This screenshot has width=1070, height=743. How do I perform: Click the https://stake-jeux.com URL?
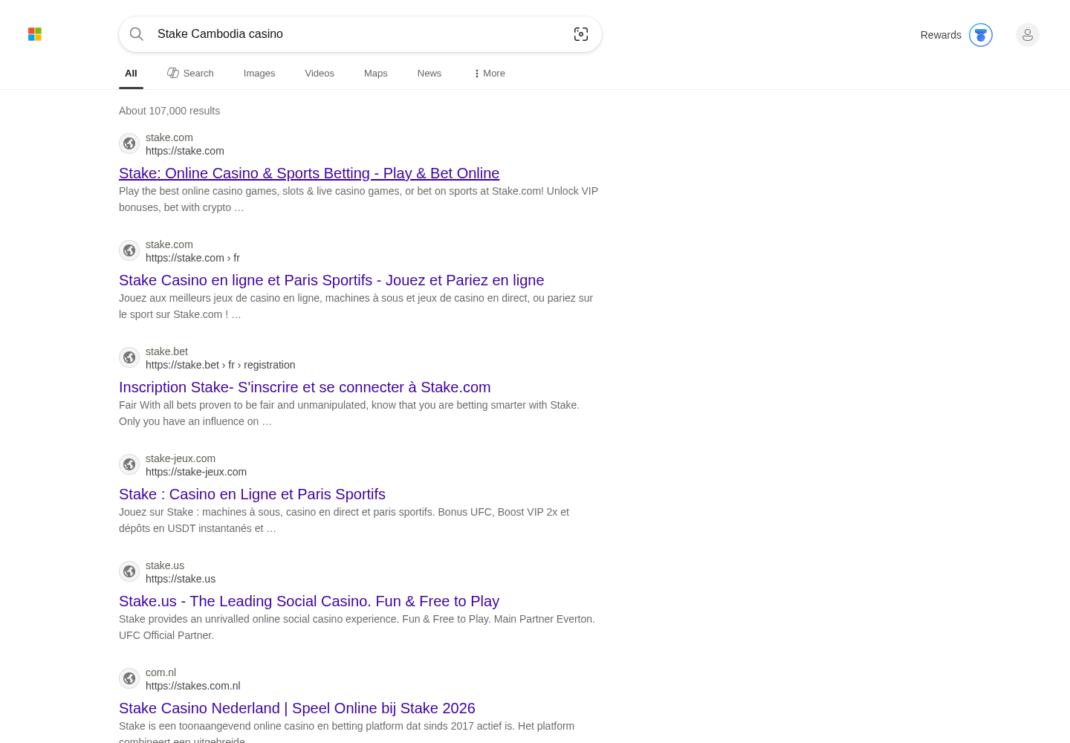pyautogui.click(x=196, y=472)
